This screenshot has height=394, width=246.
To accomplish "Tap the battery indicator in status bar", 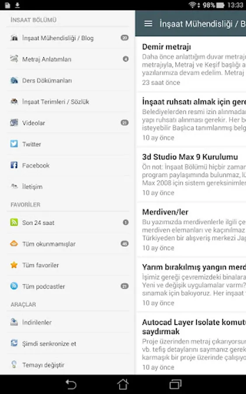I will [x=220, y=5].
